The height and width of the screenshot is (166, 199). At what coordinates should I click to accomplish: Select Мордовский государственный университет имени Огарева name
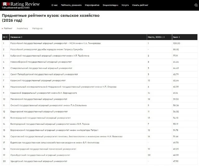click(63, 87)
